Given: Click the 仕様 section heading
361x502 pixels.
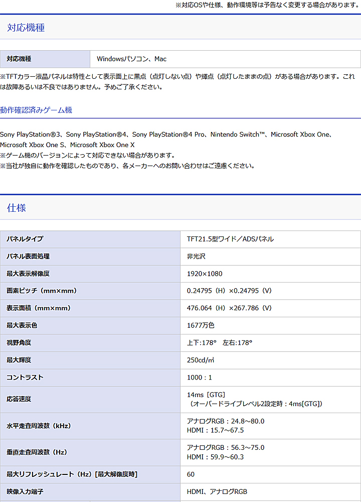Looking at the screenshot, I should pyautogui.click(x=17, y=208).
